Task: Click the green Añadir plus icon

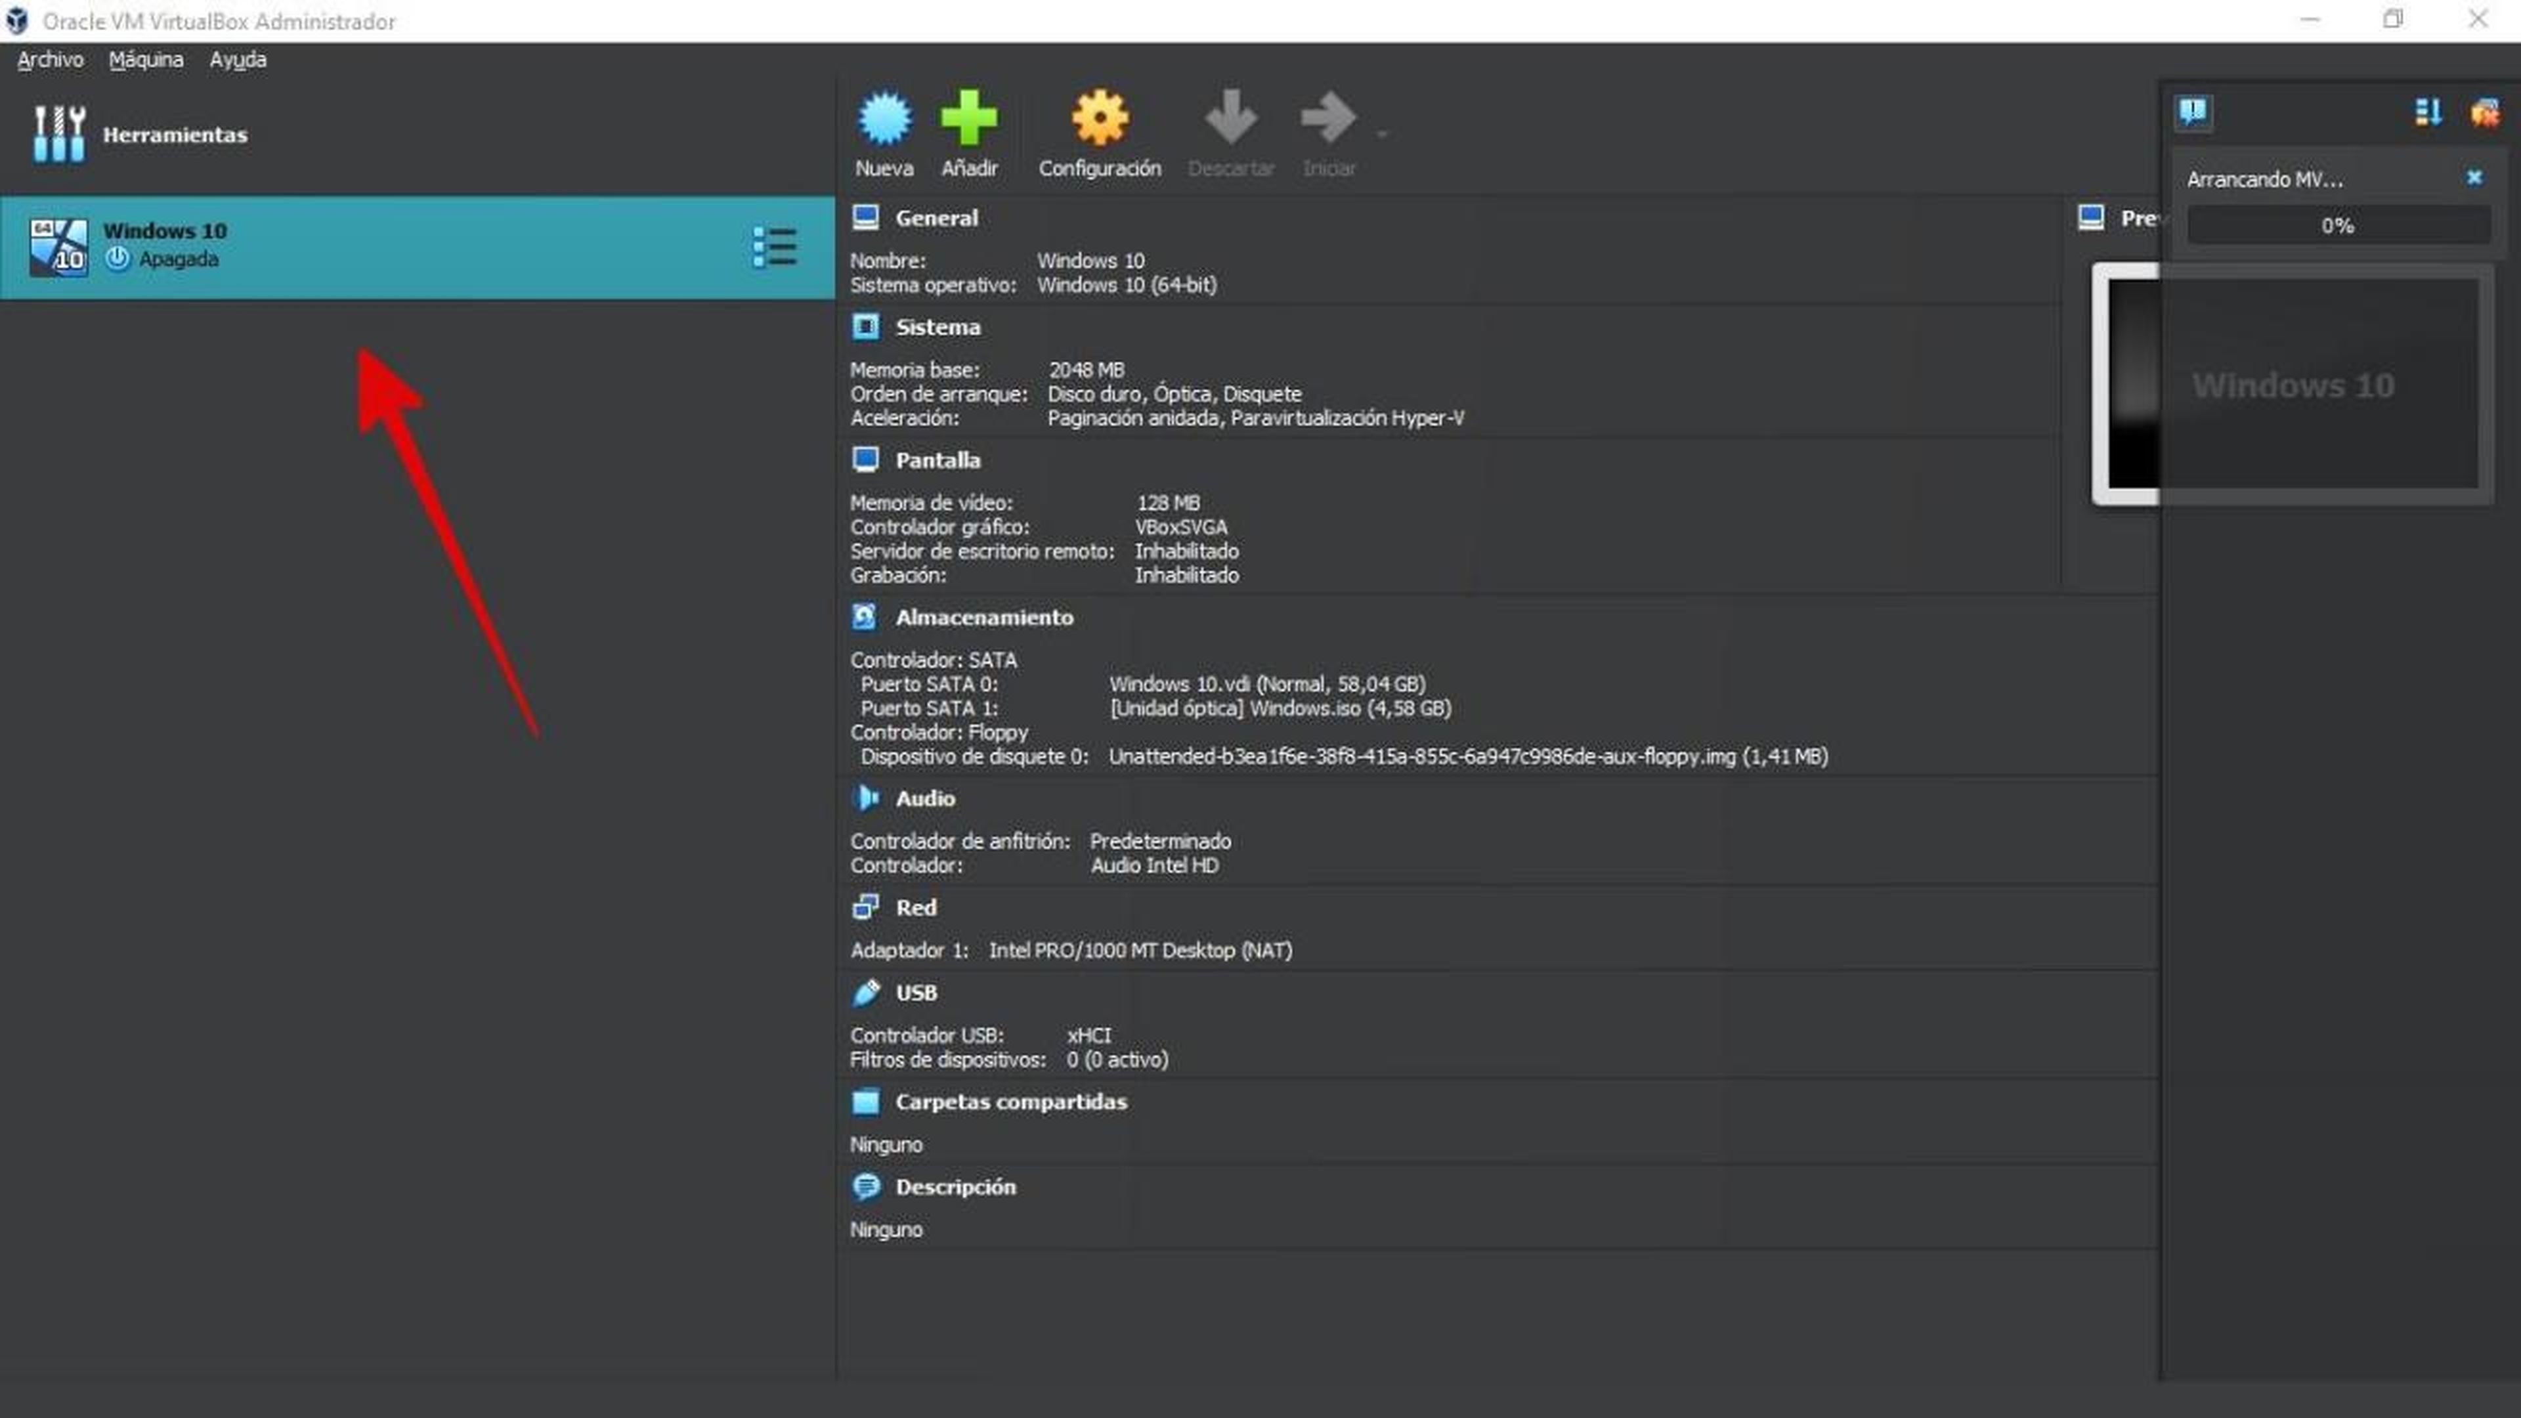Action: pos(969,118)
